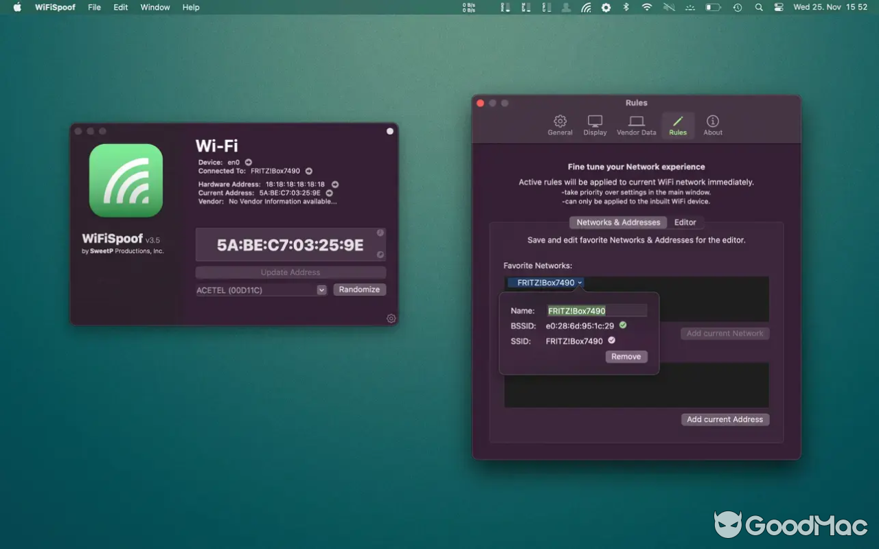Open the General settings tab icon

tap(560, 125)
